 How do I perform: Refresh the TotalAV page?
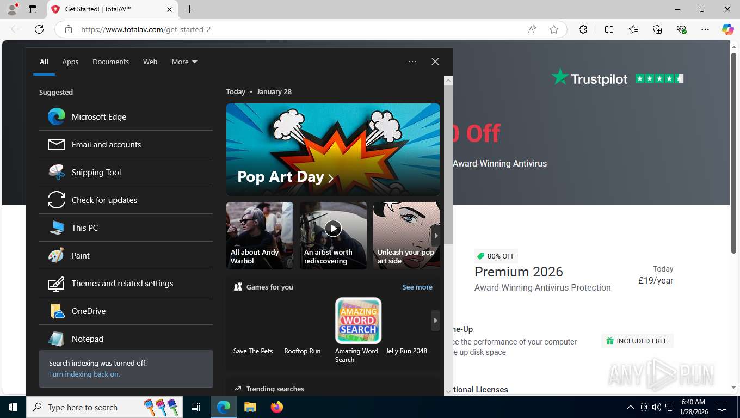(x=39, y=29)
